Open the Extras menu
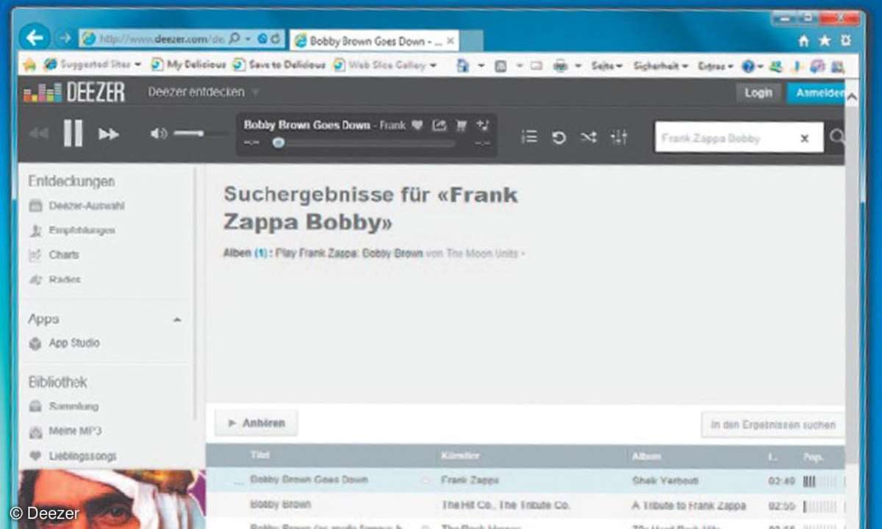This screenshot has width=882, height=529. pyautogui.click(x=715, y=66)
